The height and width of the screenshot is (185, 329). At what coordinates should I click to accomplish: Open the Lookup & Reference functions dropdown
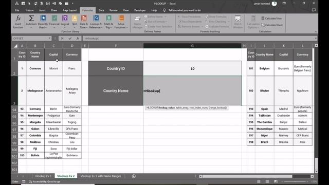point(96,22)
